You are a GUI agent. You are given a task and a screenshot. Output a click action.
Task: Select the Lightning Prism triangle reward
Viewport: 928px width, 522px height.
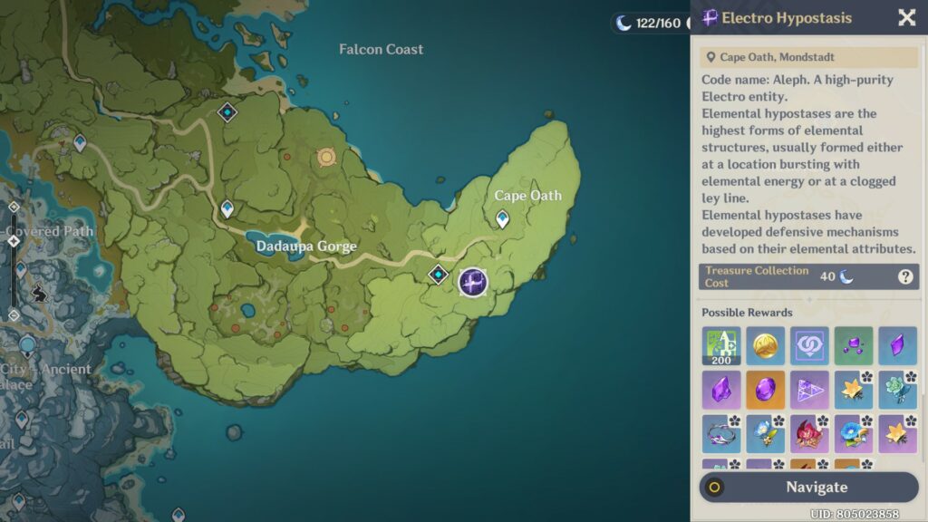click(809, 390)
